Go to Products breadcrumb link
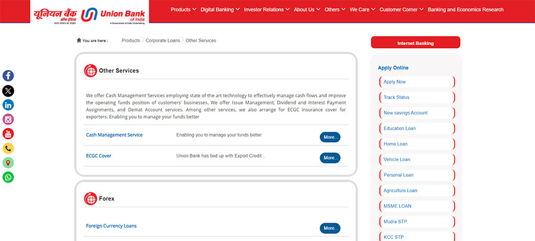Viewport: 535px width, 241px height. (x=131, y=40)
